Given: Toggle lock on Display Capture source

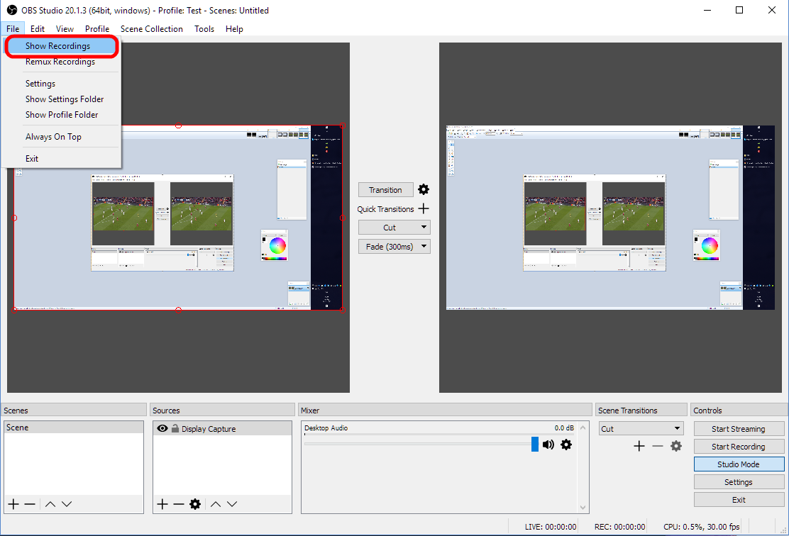Looking at the screenshot, I should 175,428.
